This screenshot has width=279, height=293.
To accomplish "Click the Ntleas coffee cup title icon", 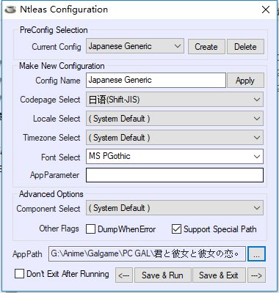I will click(x=10, y=10).
